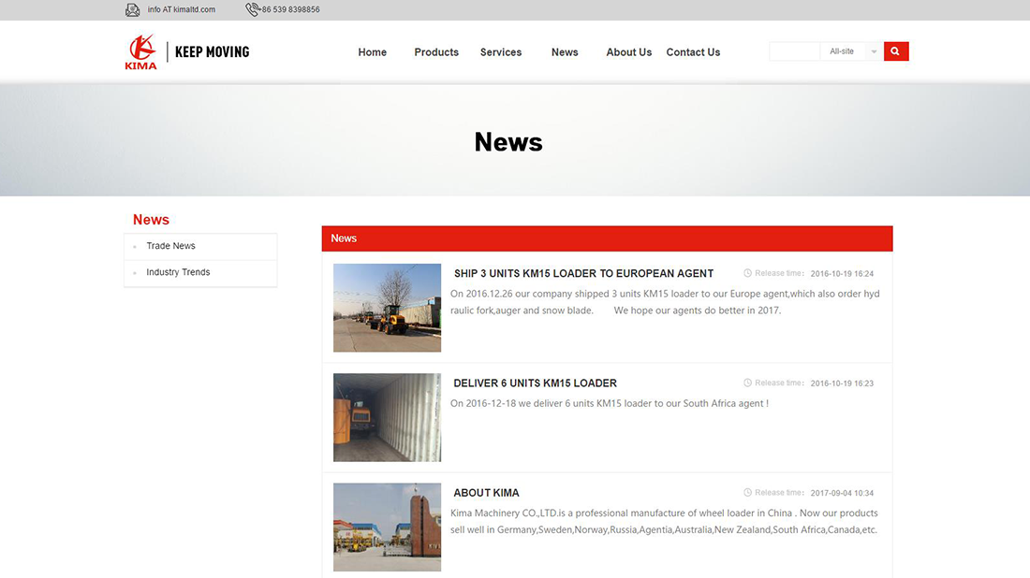Click clock icon beside 2016-10-19 16:24
The height and width of the screenshot is (578, 1030).
(x=747, y=273)
